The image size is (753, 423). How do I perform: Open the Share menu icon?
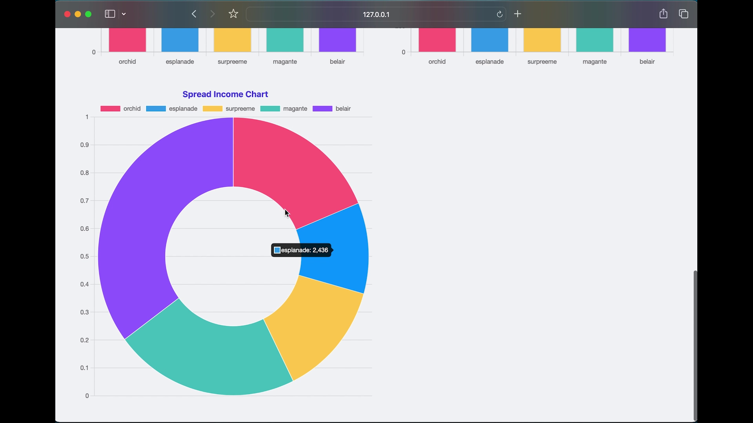[663, 13]
